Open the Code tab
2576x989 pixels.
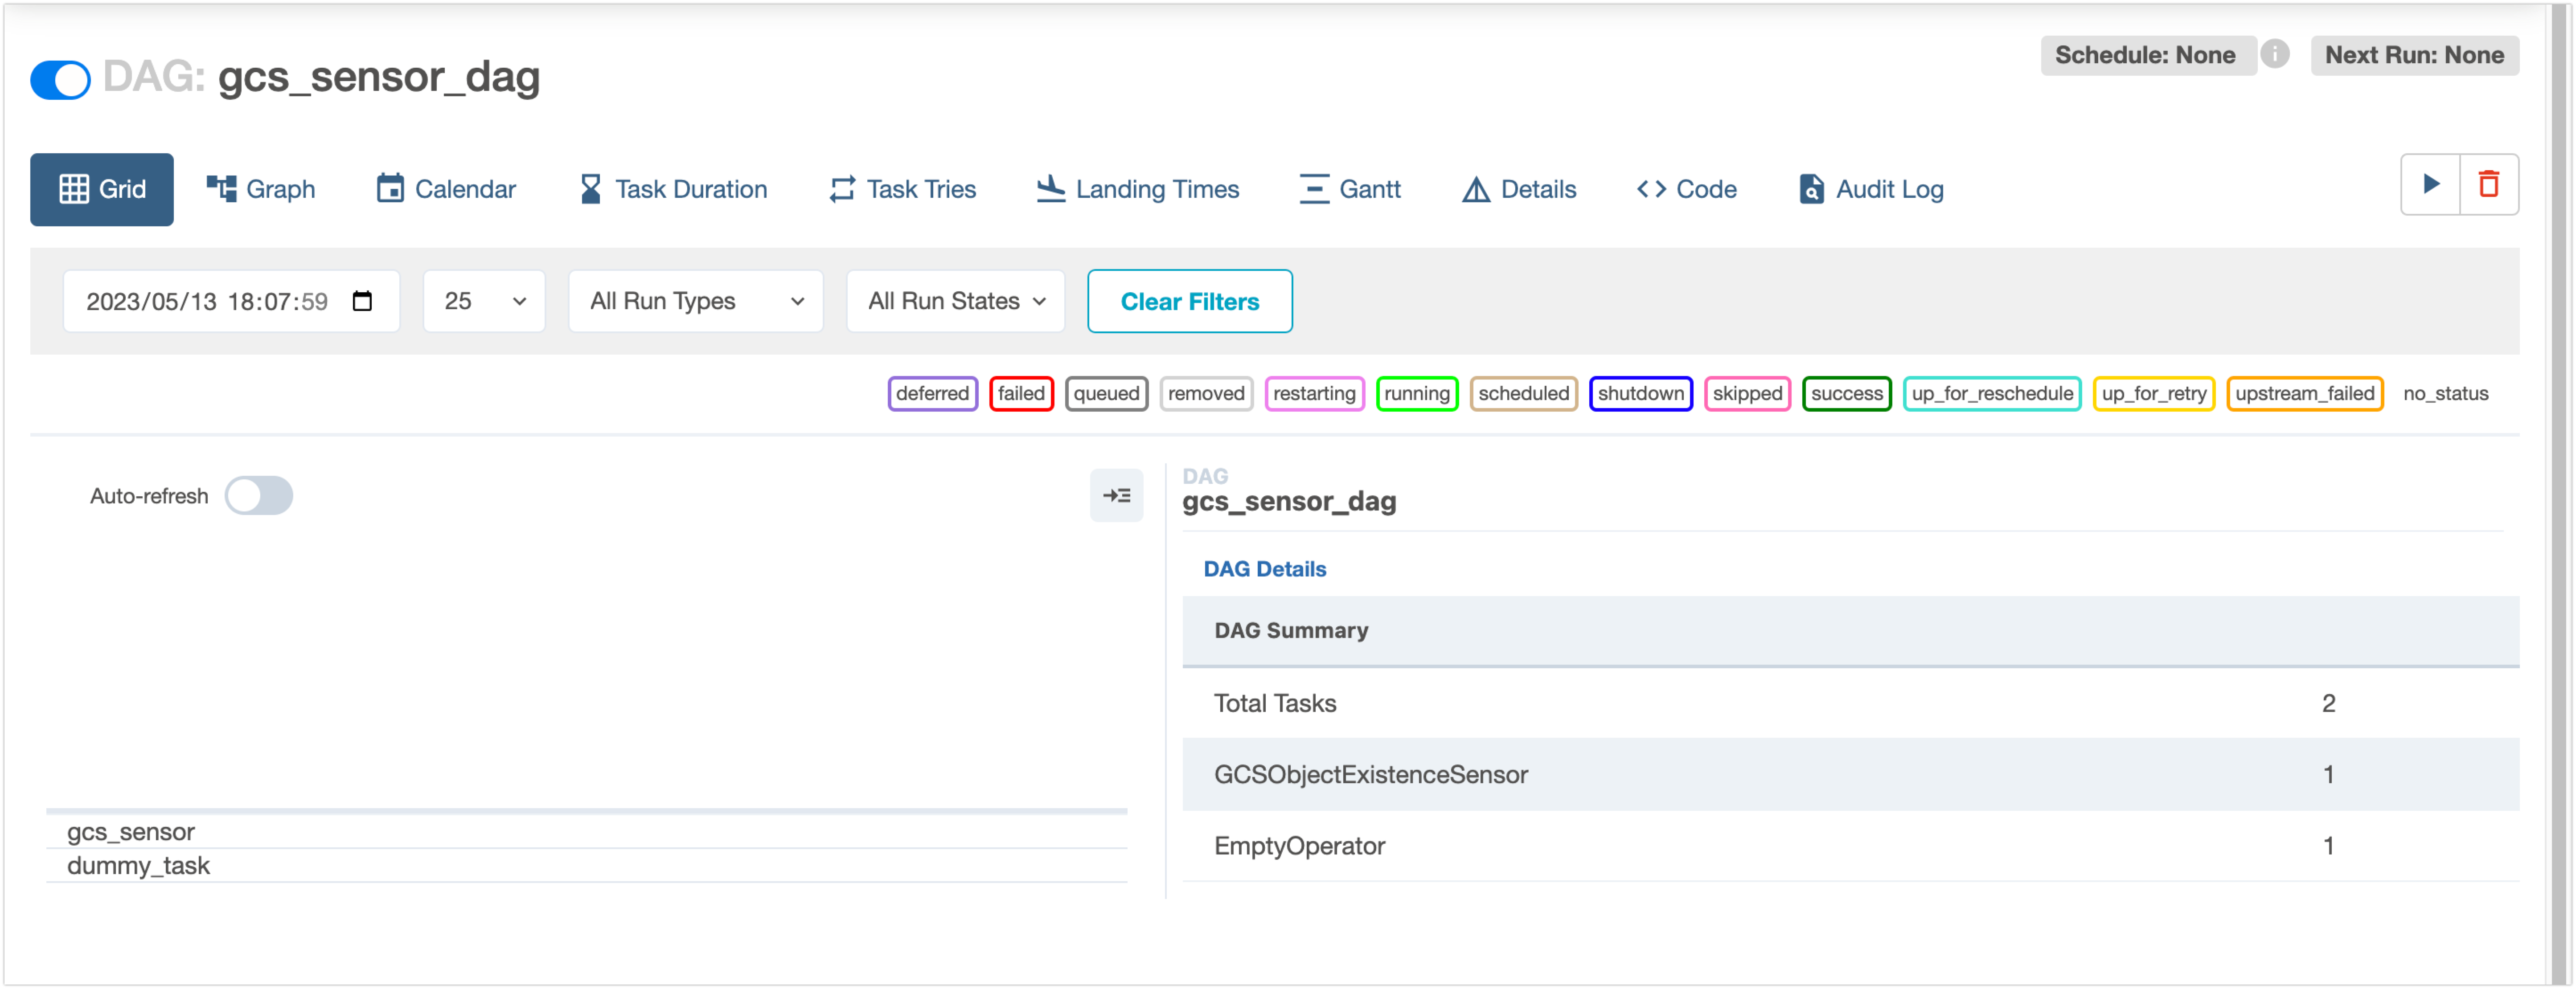point(1687,189)
